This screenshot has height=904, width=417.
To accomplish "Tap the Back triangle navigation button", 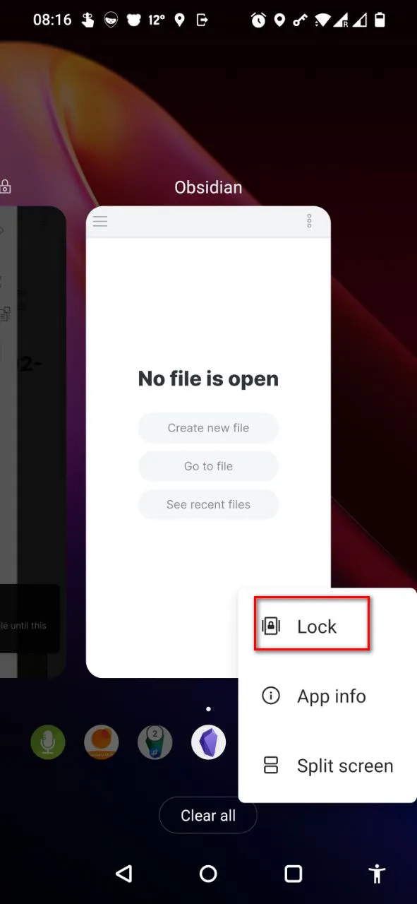I will pos(124,874).
